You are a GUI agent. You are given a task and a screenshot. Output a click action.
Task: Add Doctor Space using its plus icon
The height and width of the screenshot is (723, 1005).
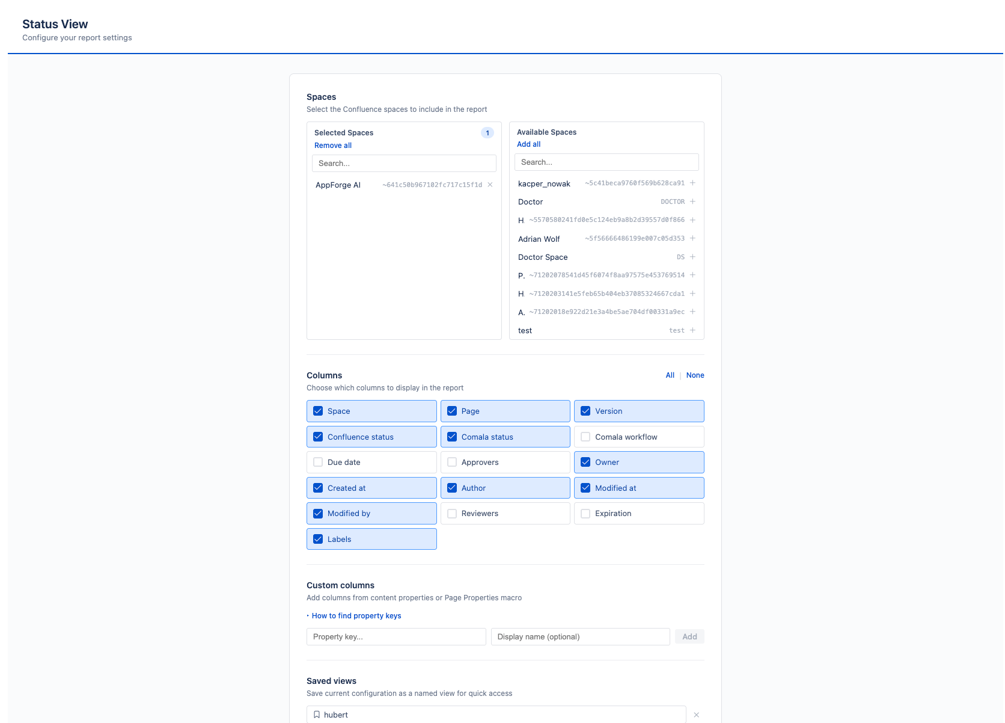tap(693, 257)
